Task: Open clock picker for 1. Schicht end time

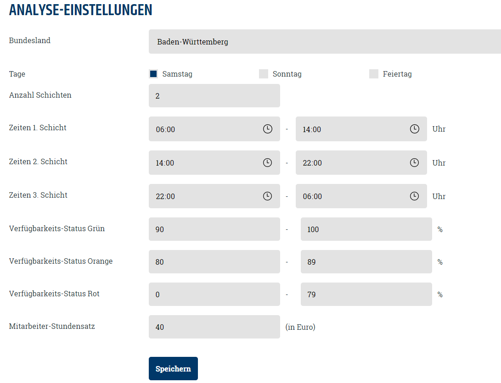Action: [414, 129]
